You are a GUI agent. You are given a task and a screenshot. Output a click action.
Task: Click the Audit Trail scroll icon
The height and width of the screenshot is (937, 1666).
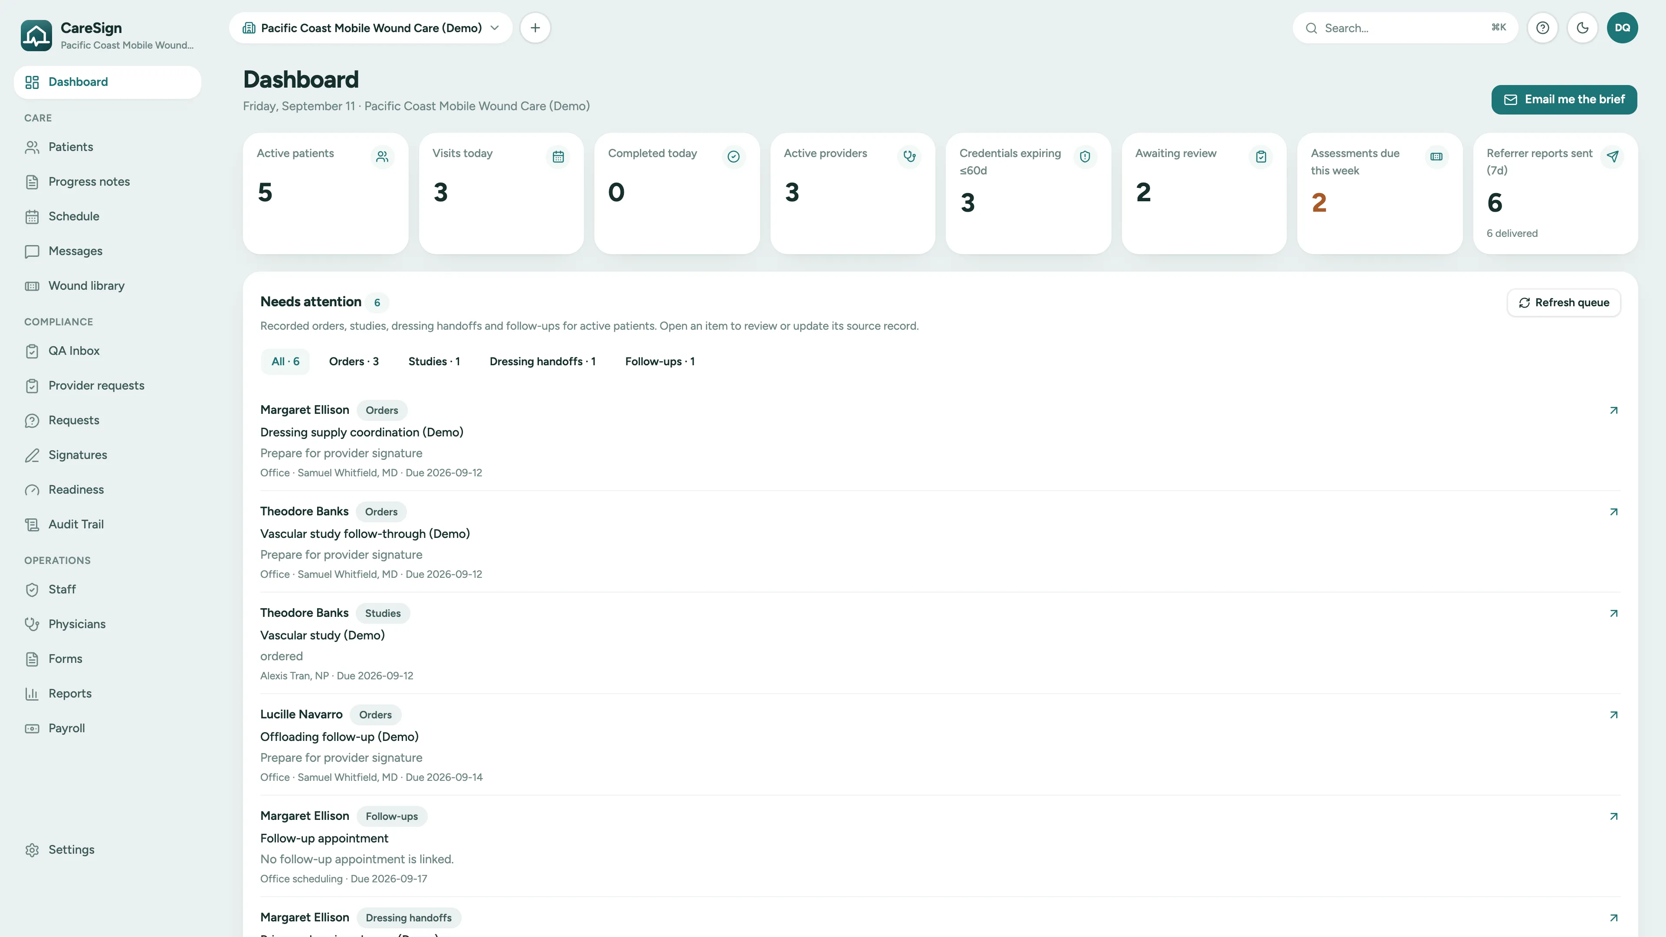32,525
